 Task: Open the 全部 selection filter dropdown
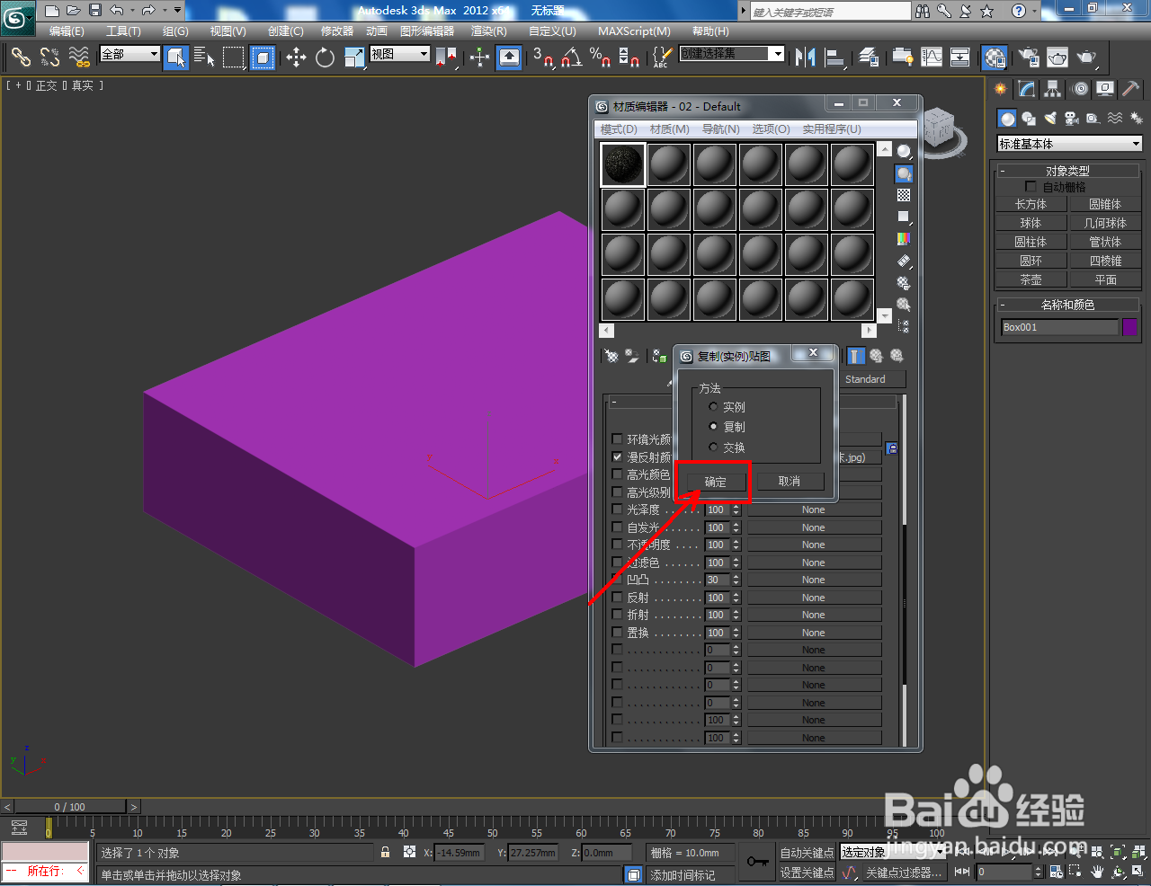pos(129,54)
